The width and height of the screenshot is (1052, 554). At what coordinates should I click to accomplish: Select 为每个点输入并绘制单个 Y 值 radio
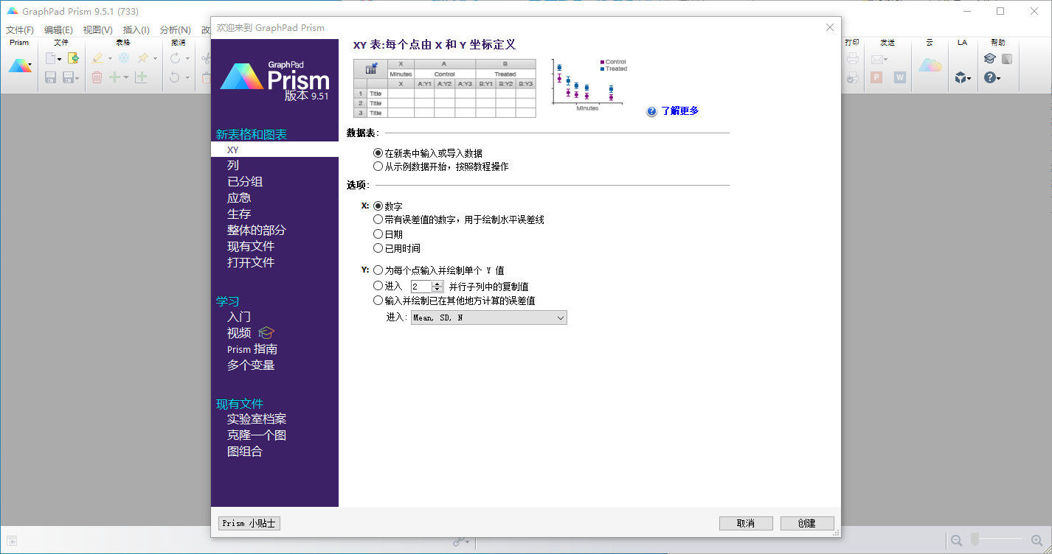pyautogui.click(x=378, y=270)
